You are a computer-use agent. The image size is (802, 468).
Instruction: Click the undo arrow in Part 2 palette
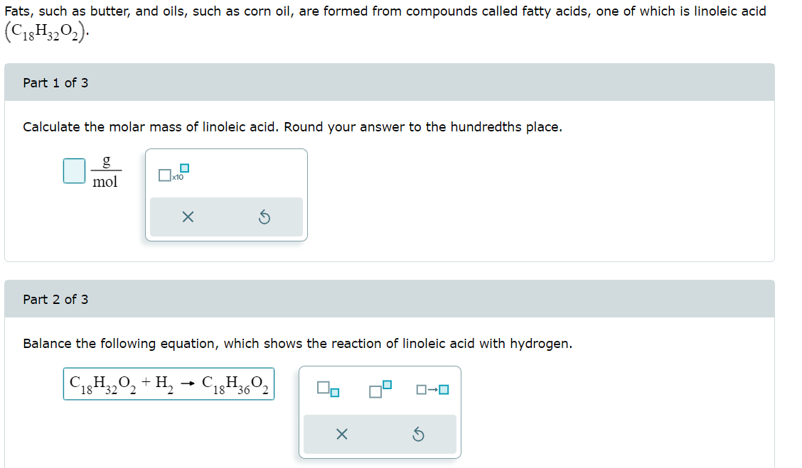(x=419, y=435)
